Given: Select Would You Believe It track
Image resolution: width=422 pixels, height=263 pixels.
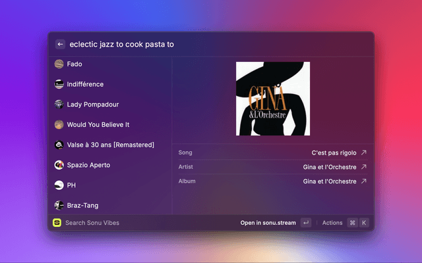Looking at the screenshot, I should click(98, 125).
